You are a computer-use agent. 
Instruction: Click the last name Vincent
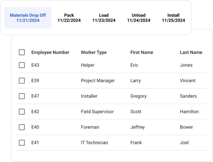187,81
